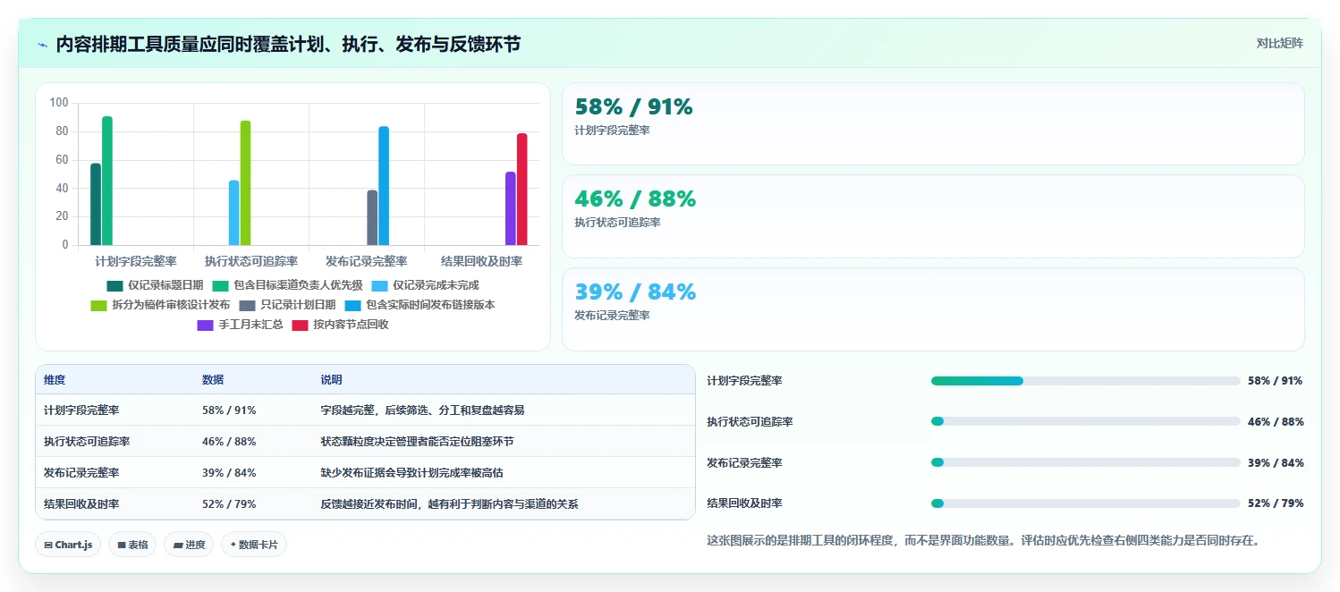
Task: Click the purple swatch for 手工月末汇总
Action: (205, 325)
